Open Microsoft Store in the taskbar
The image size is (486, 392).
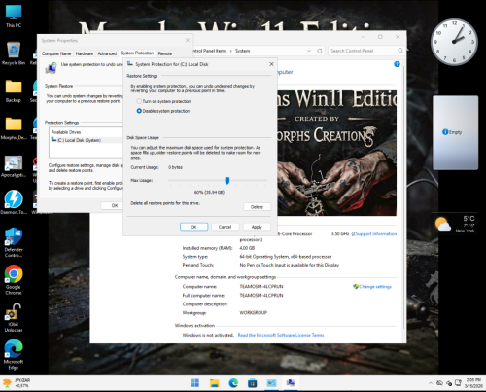click(x=253, y=383)
